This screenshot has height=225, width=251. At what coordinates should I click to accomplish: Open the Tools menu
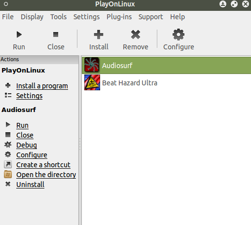59,17
